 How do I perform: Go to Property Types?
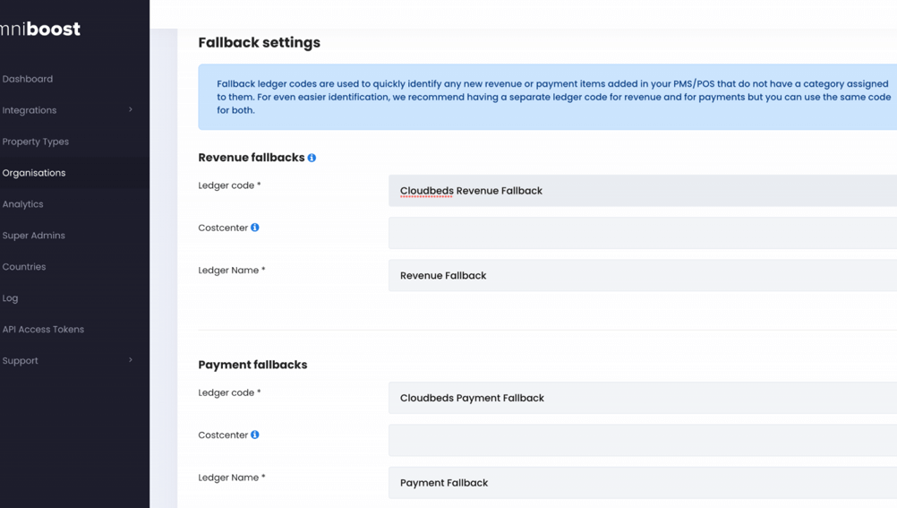coord(36,142)
